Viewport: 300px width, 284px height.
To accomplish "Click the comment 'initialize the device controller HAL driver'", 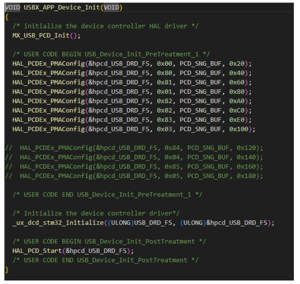I will pyautogui.click(x=106, y=26).
